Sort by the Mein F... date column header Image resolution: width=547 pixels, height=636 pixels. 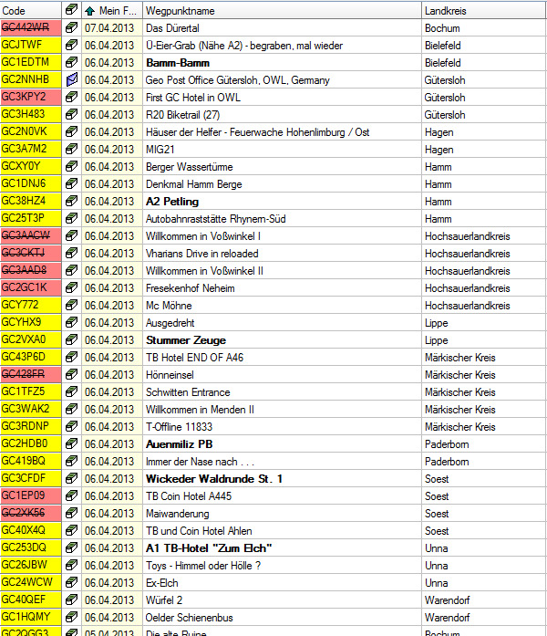point(112,11)
